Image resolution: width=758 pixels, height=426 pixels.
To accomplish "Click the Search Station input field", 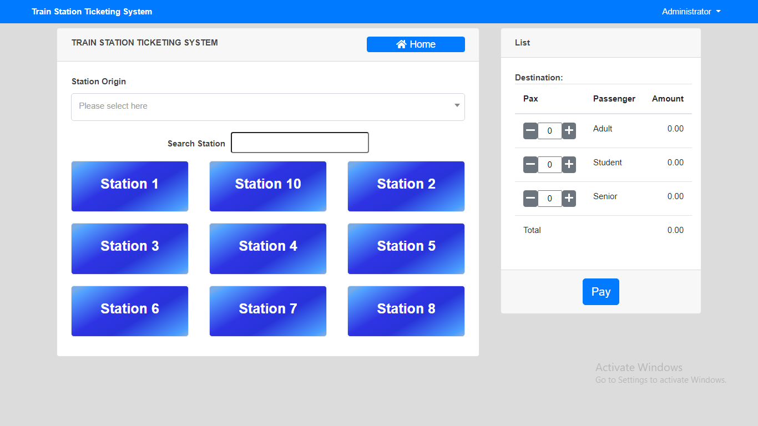I will (x=300, y=143).
